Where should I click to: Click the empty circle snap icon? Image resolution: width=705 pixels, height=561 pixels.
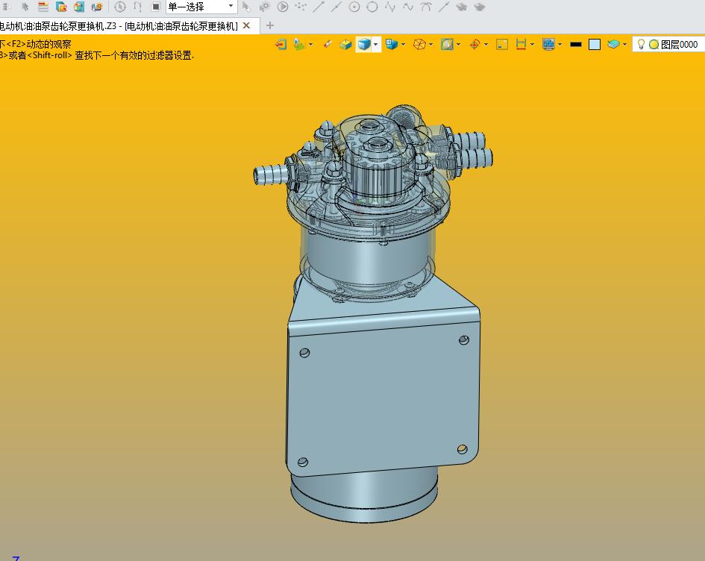point(372,7)
